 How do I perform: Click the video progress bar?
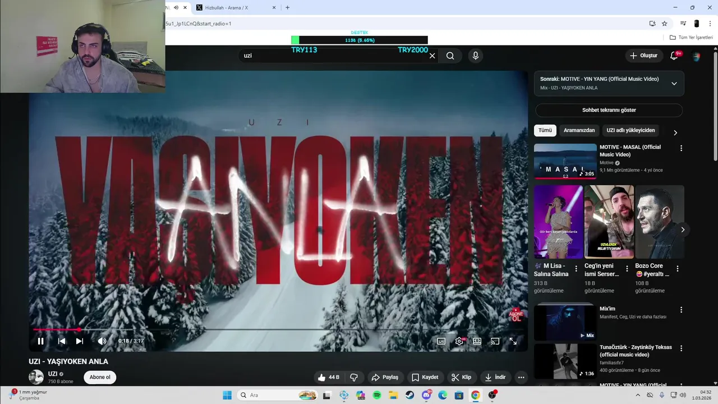(x=278, y=329)
